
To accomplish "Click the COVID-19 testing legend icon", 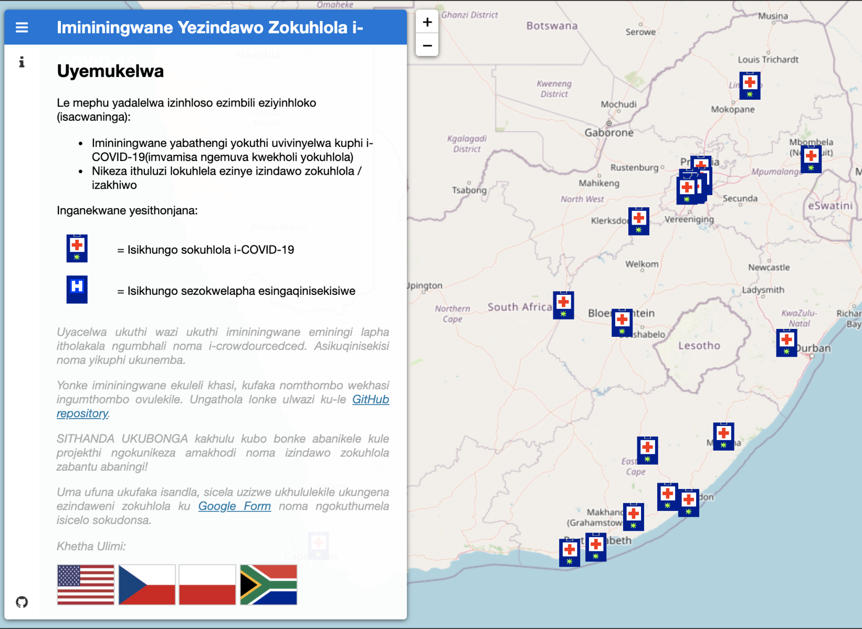I will tap(77, 248).
